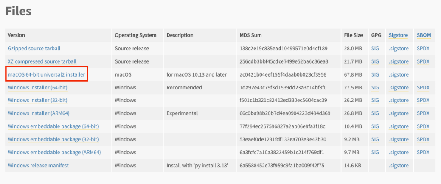Click SIG for Windows installer (ARM64)
The width and height of the screenshot is (441, 184).
[375, 113]
